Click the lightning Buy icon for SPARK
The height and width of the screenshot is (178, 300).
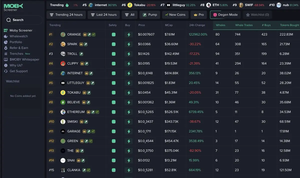pyautogui.click(x=129, y=44)
